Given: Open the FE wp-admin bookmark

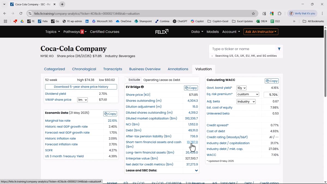Looking at the screenshot, I should (72, 21).
